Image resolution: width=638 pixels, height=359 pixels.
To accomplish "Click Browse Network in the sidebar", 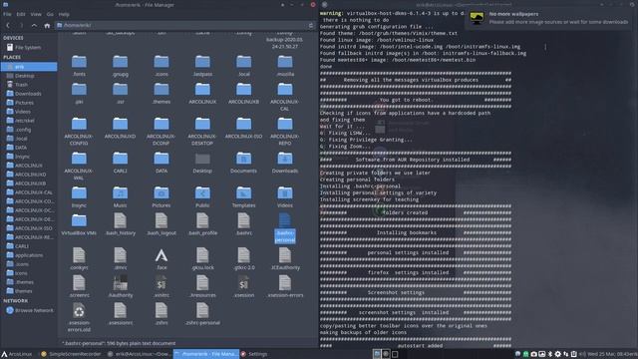I will (x=29, y=310).
